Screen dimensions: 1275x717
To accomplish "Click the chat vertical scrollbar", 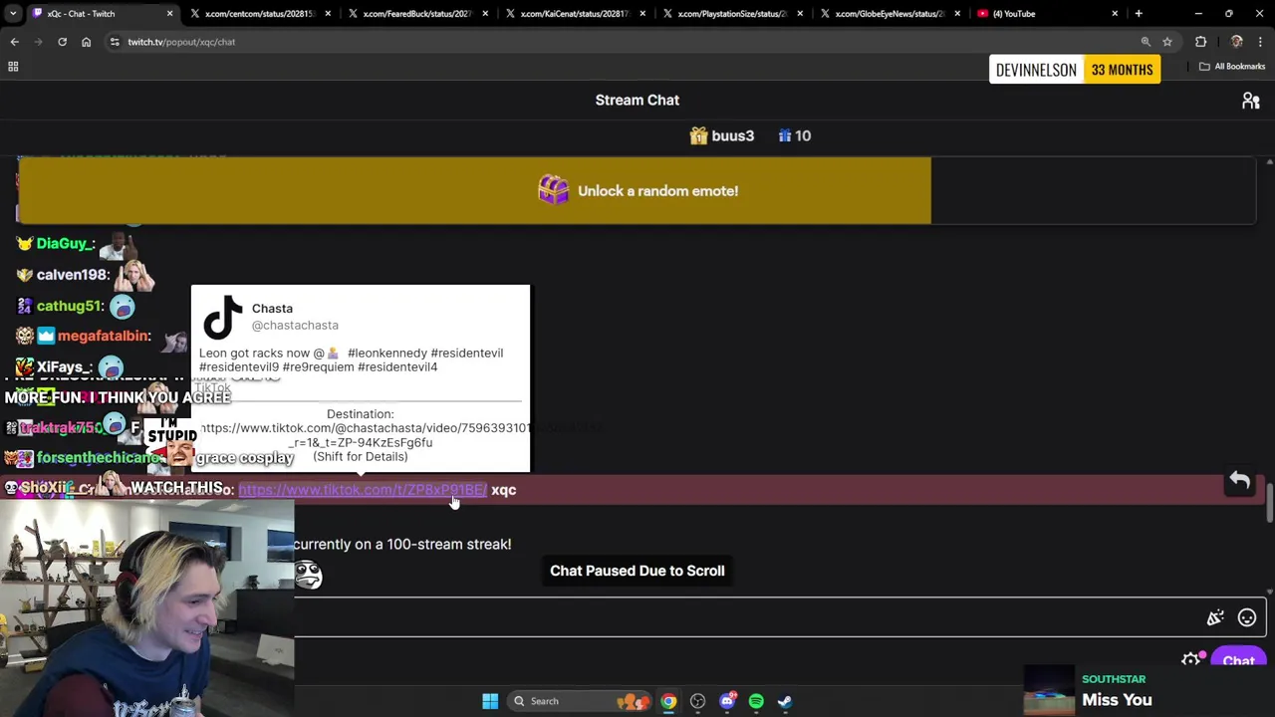I will point(1269,501).
